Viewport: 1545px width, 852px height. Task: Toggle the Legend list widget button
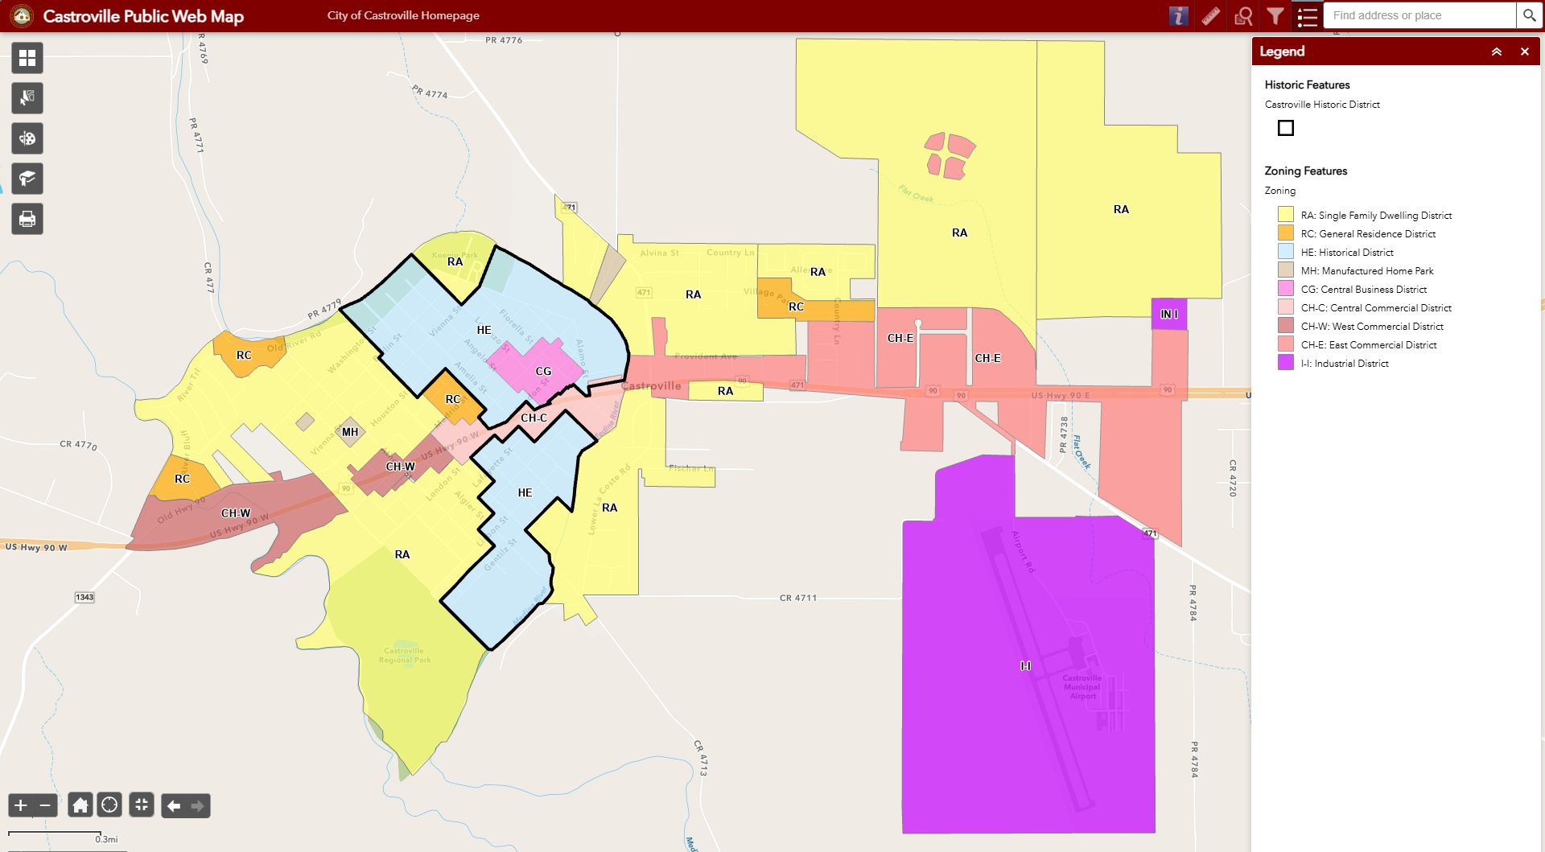click(1308, 16)
